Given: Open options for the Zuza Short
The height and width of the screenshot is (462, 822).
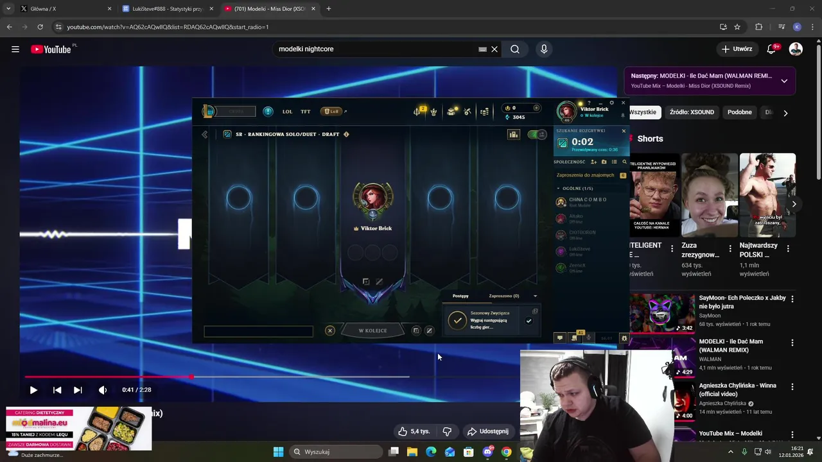Looking at the screenshot, I should click(730, 248).
